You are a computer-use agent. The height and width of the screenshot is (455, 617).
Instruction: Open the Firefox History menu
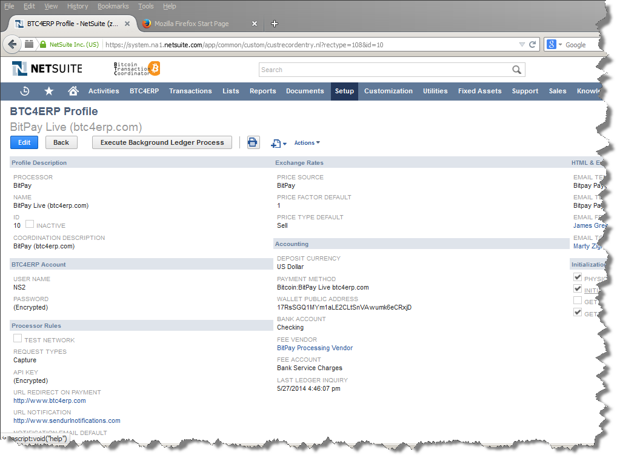[x=78, y=6]
